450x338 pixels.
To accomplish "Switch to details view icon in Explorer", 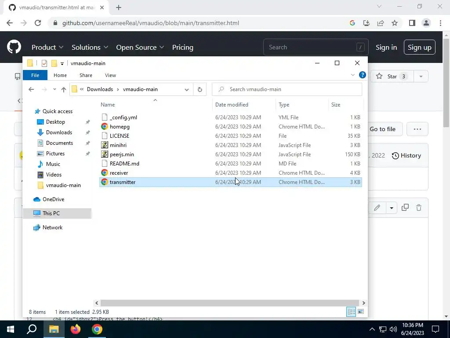I will (x=351, y=312).
